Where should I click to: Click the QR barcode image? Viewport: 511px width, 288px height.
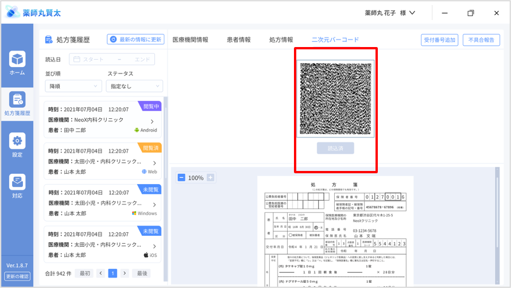click(335, 99)
